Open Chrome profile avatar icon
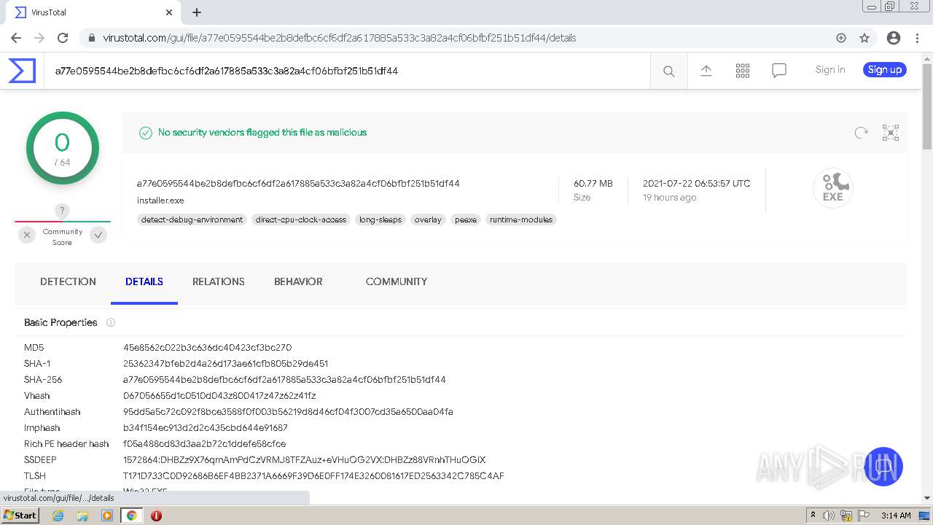Viewport: 933px width, 525px height. tap(894, 38)
